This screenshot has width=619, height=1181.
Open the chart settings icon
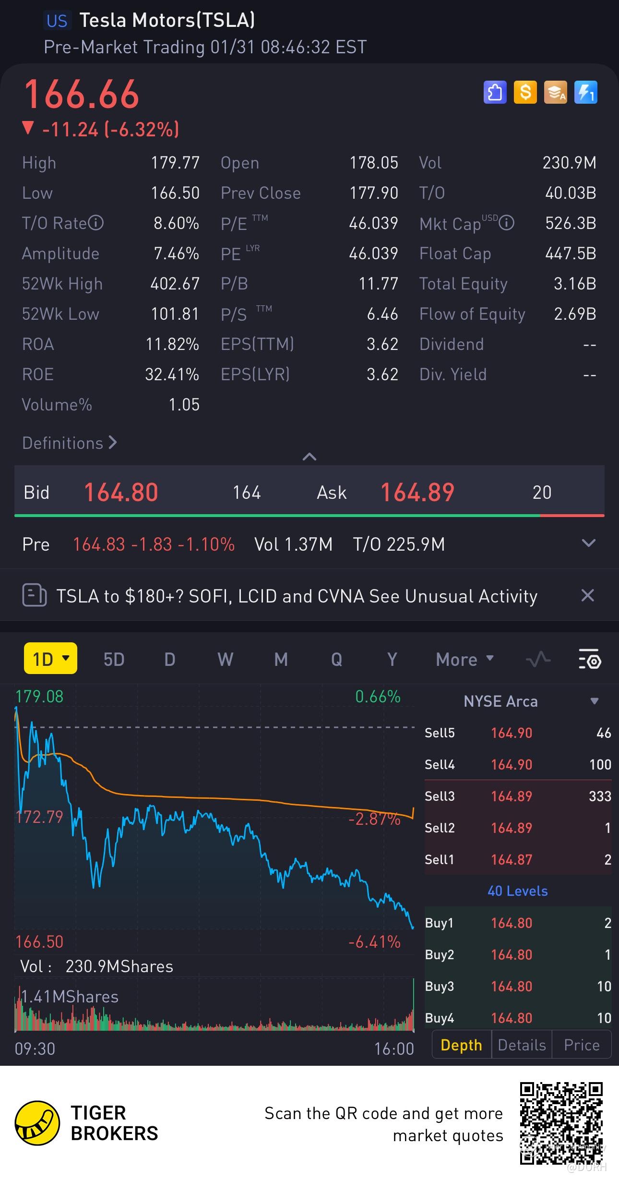pos(589,659)
